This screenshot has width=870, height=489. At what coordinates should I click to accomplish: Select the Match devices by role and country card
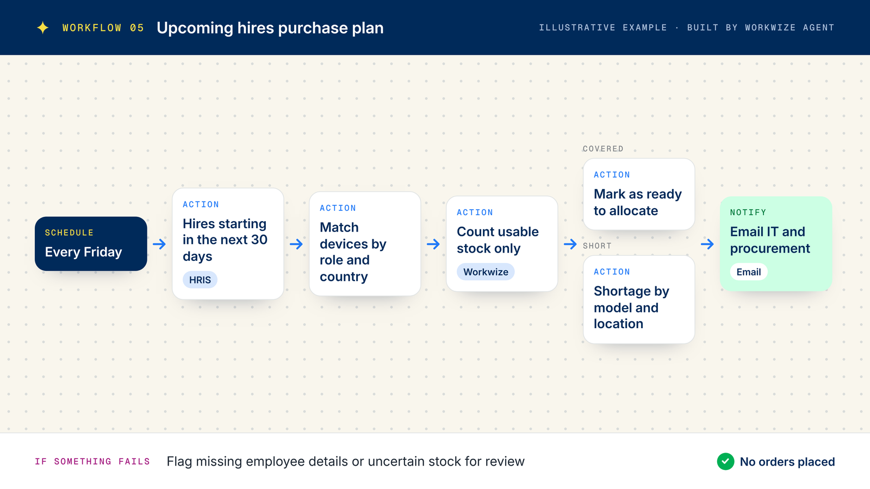(365, 244)
